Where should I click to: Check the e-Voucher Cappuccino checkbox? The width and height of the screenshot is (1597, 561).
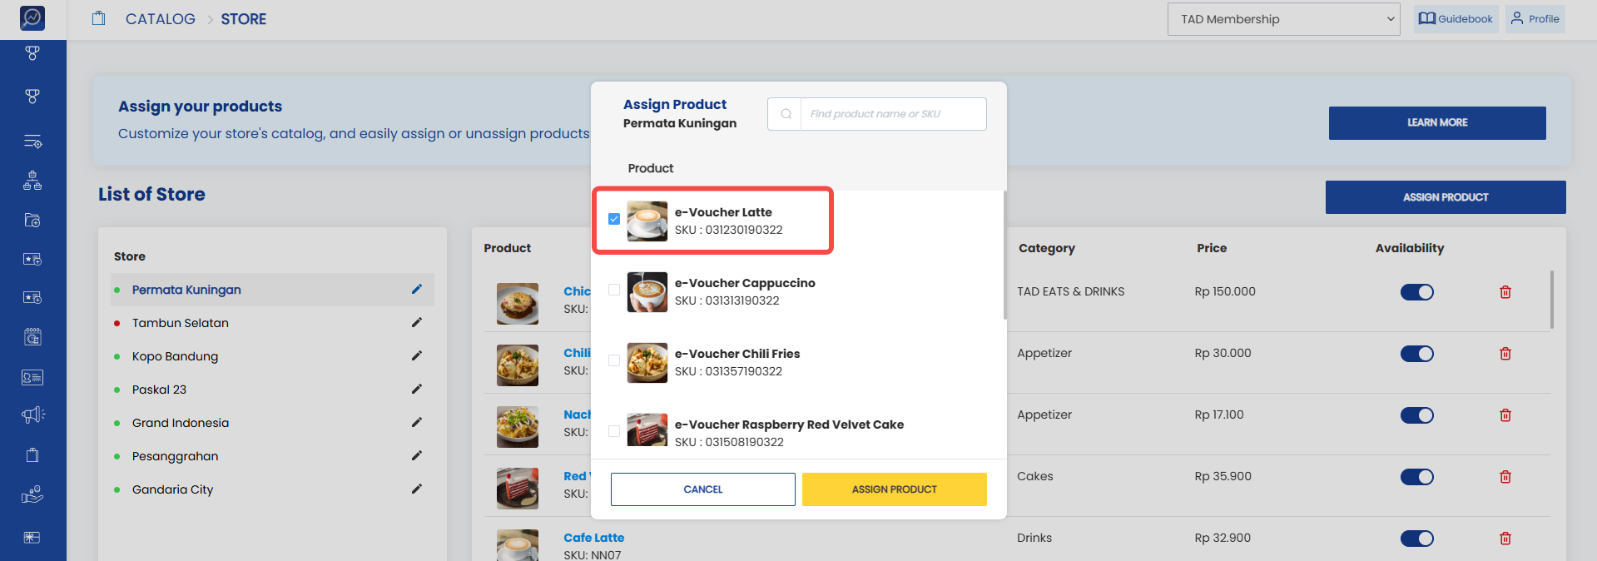point(614,290)
